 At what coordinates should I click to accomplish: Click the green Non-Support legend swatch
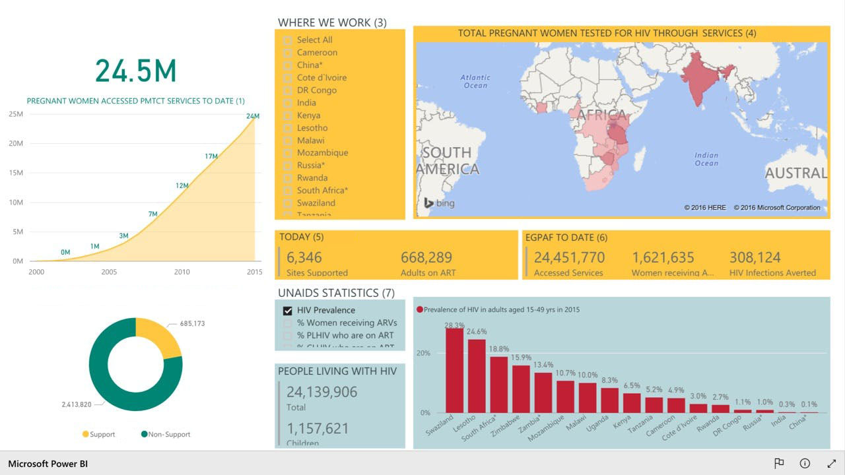144,434
